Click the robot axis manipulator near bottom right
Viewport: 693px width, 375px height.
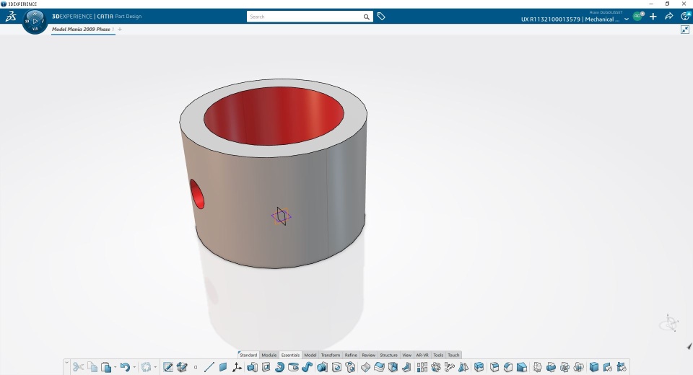pyautogui.click(x=670, y=323)
